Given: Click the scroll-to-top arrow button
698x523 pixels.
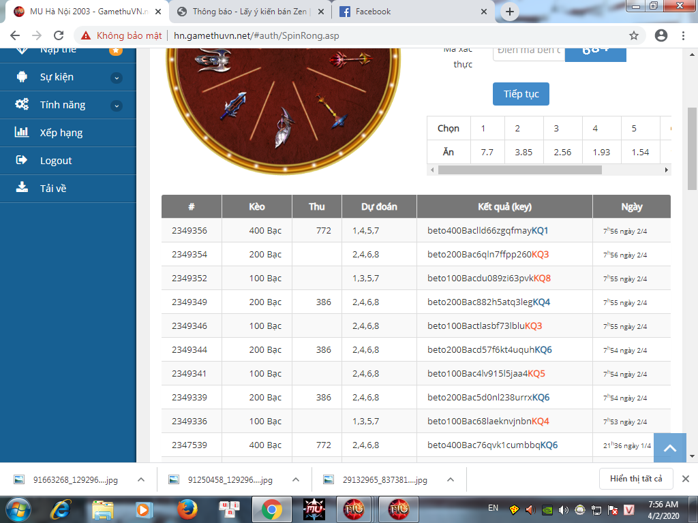Looking at the screenshot, I should tap(669, 448).
